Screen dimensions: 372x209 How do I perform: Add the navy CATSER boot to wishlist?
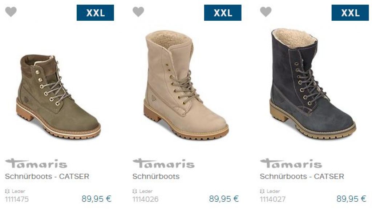coord(266,12)
